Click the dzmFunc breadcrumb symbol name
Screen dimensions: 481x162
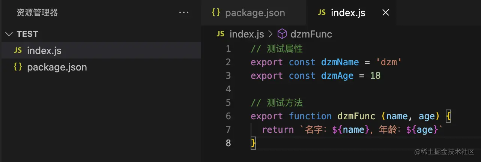[311, 34]
